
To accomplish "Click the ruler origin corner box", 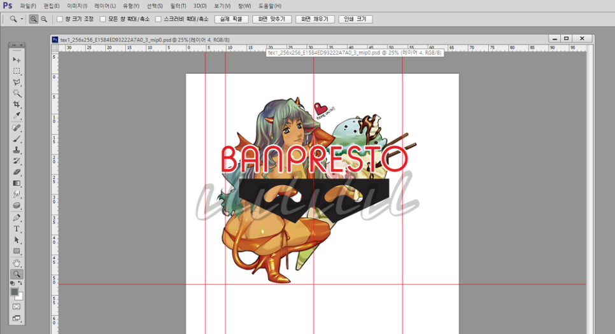I will click(55, 48).
